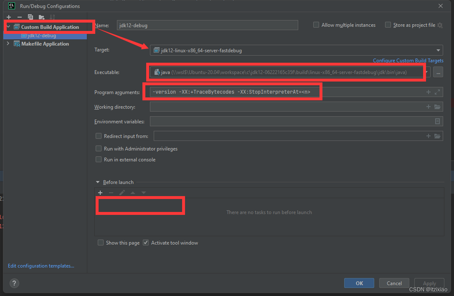Screen dimensions: 454x296
Task: Close the Run/Debug Configurations dialog
Action: pyautogui.click(x=440, y=6)
